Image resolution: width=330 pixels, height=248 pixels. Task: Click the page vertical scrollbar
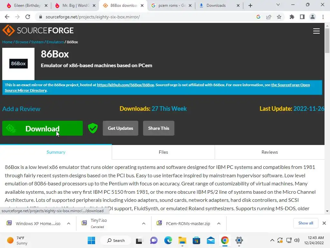click(x=327, y=40)
